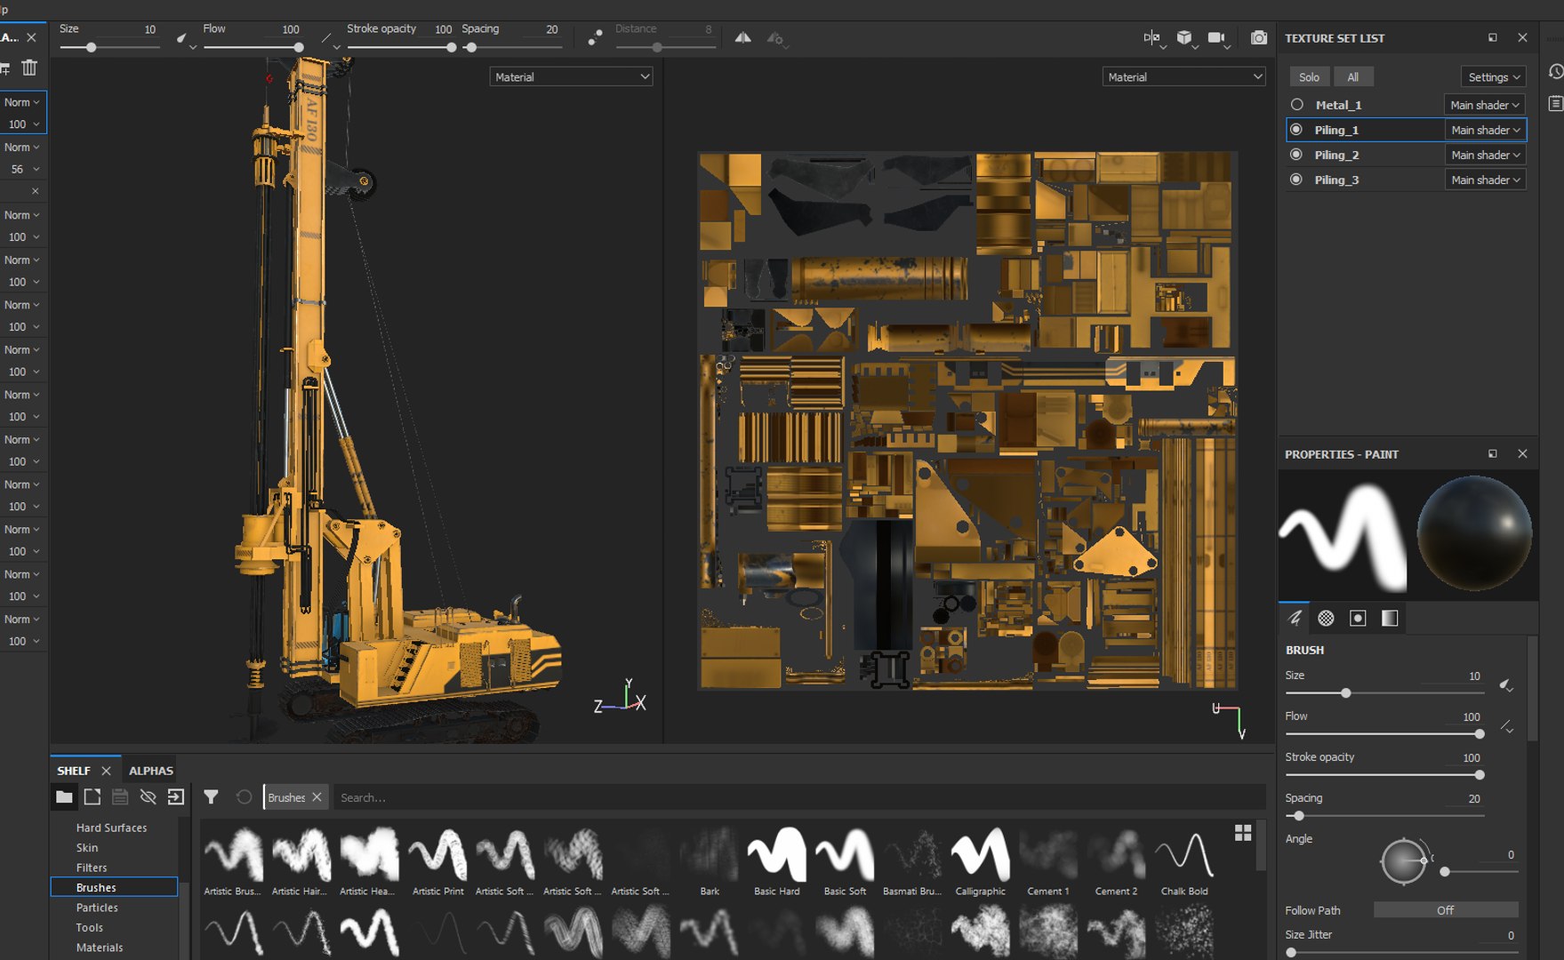Toggle hidden items eye icon in shelf
1564x960 pixels.
coord(148,796)
